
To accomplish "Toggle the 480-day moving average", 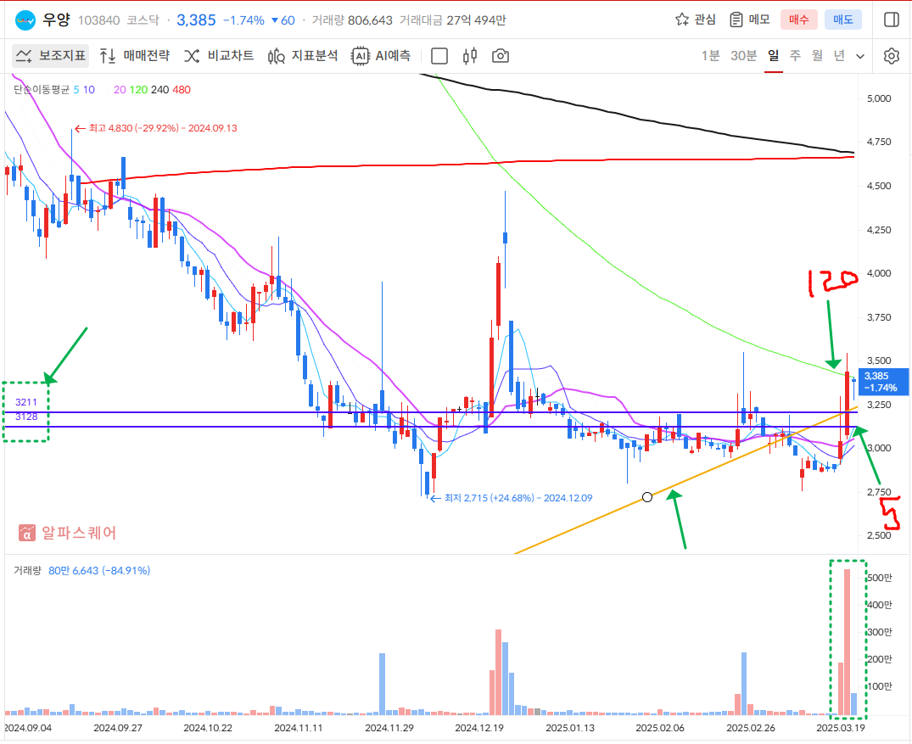I will pyautogui.click(x=182, y=90).
